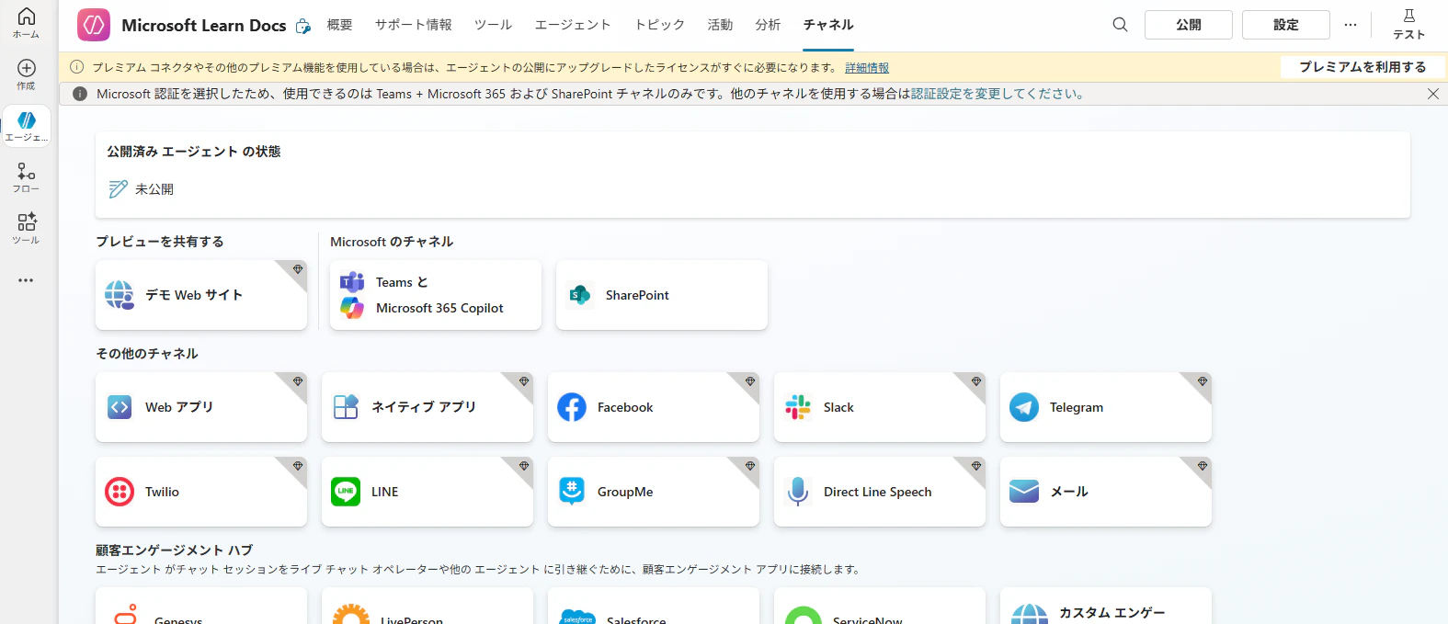1448x624 pixels.
Task: Click the Microsoft のチャネル heading
Action: (392, 242)
